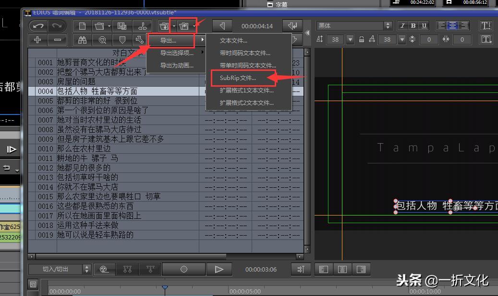498x296 pixels.
Task: Select subtitle row 0012 她都见的很多的
Action: coord(166,168)
